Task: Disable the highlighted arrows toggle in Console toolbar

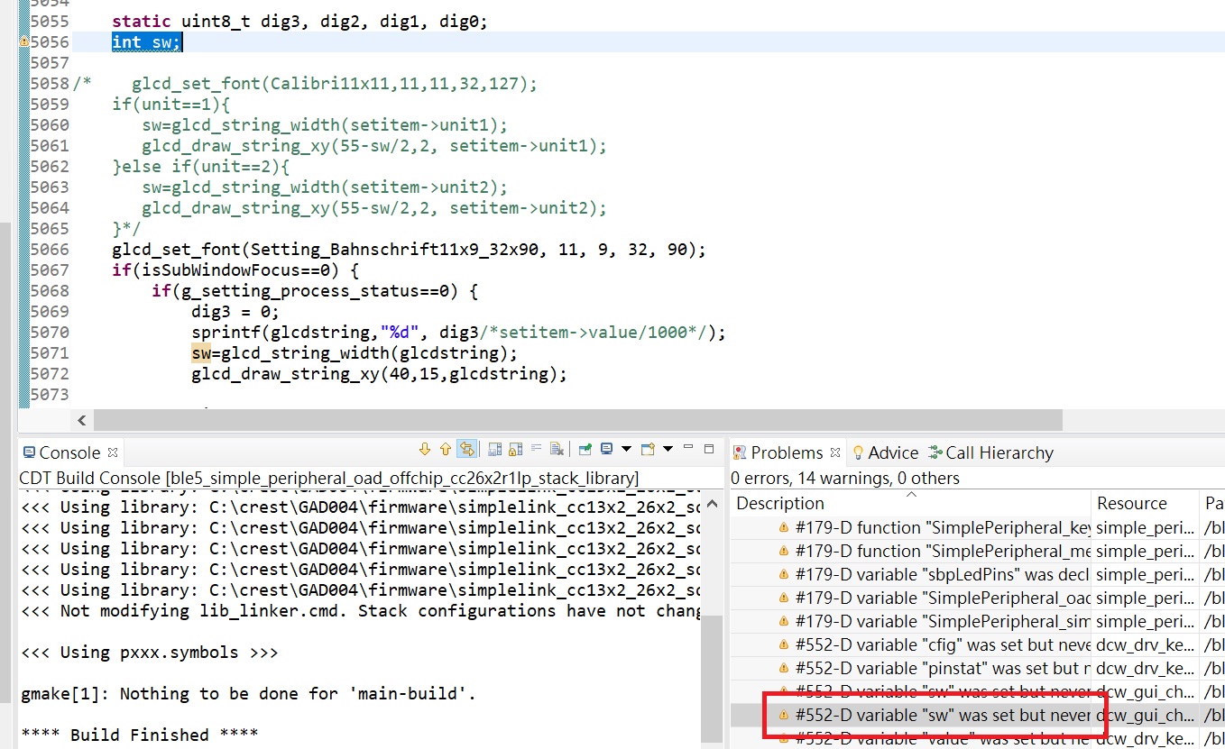Action: tap(466, 449)
